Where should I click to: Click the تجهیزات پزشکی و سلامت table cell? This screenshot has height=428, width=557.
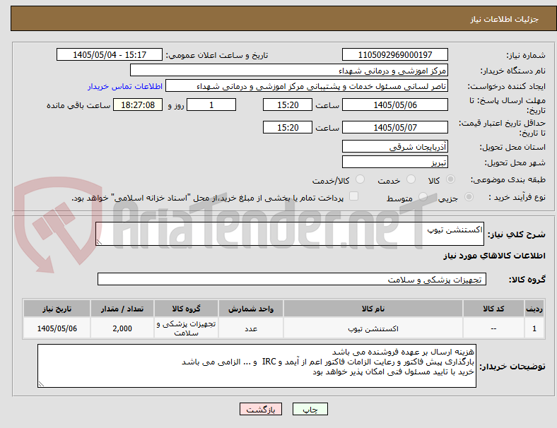(186, 328)
